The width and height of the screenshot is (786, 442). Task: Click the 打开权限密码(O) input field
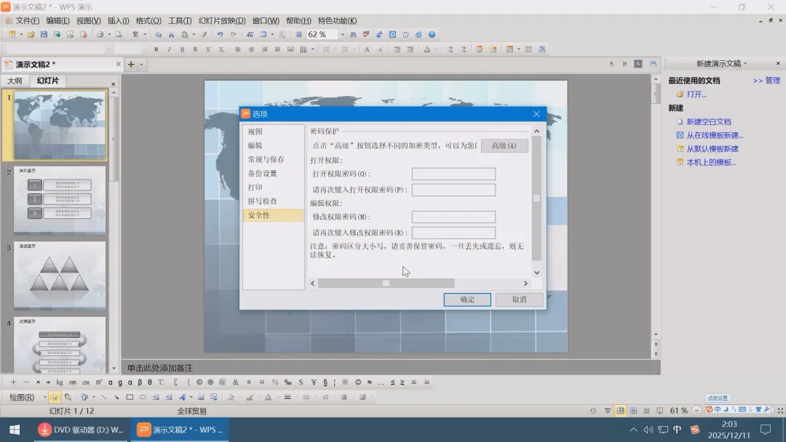coord(453,174)
